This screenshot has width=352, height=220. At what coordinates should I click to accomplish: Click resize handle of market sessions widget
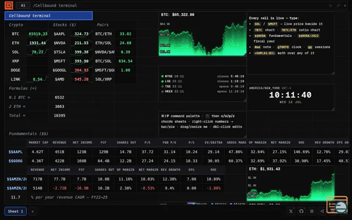245,100
